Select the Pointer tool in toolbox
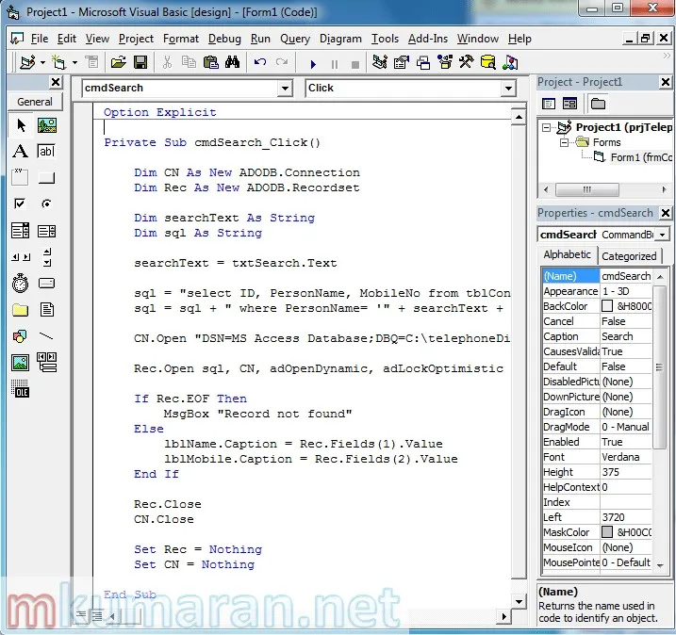 coord(20,125)
